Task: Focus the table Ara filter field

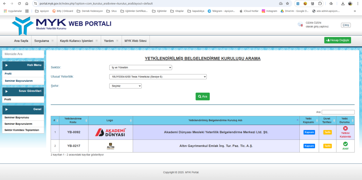Action: pyautogui.click(x=338, y=112)
